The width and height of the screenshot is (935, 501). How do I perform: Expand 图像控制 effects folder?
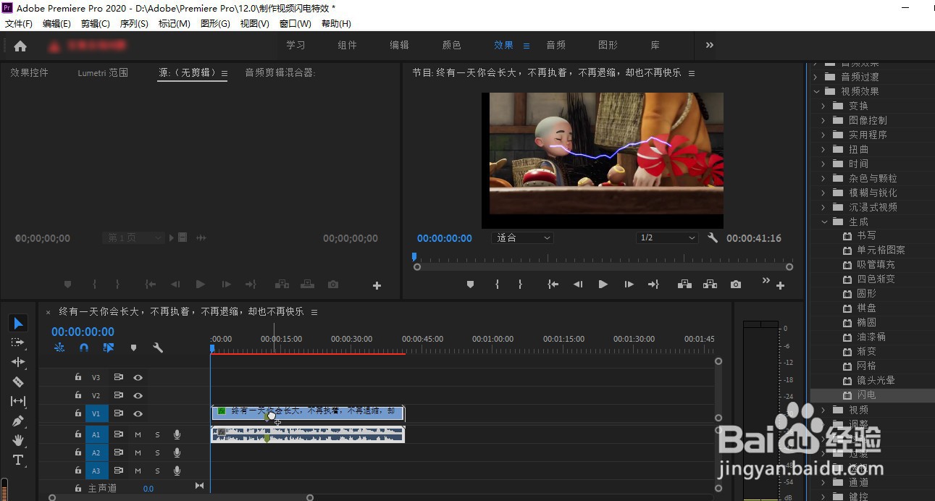pos(824,120)
